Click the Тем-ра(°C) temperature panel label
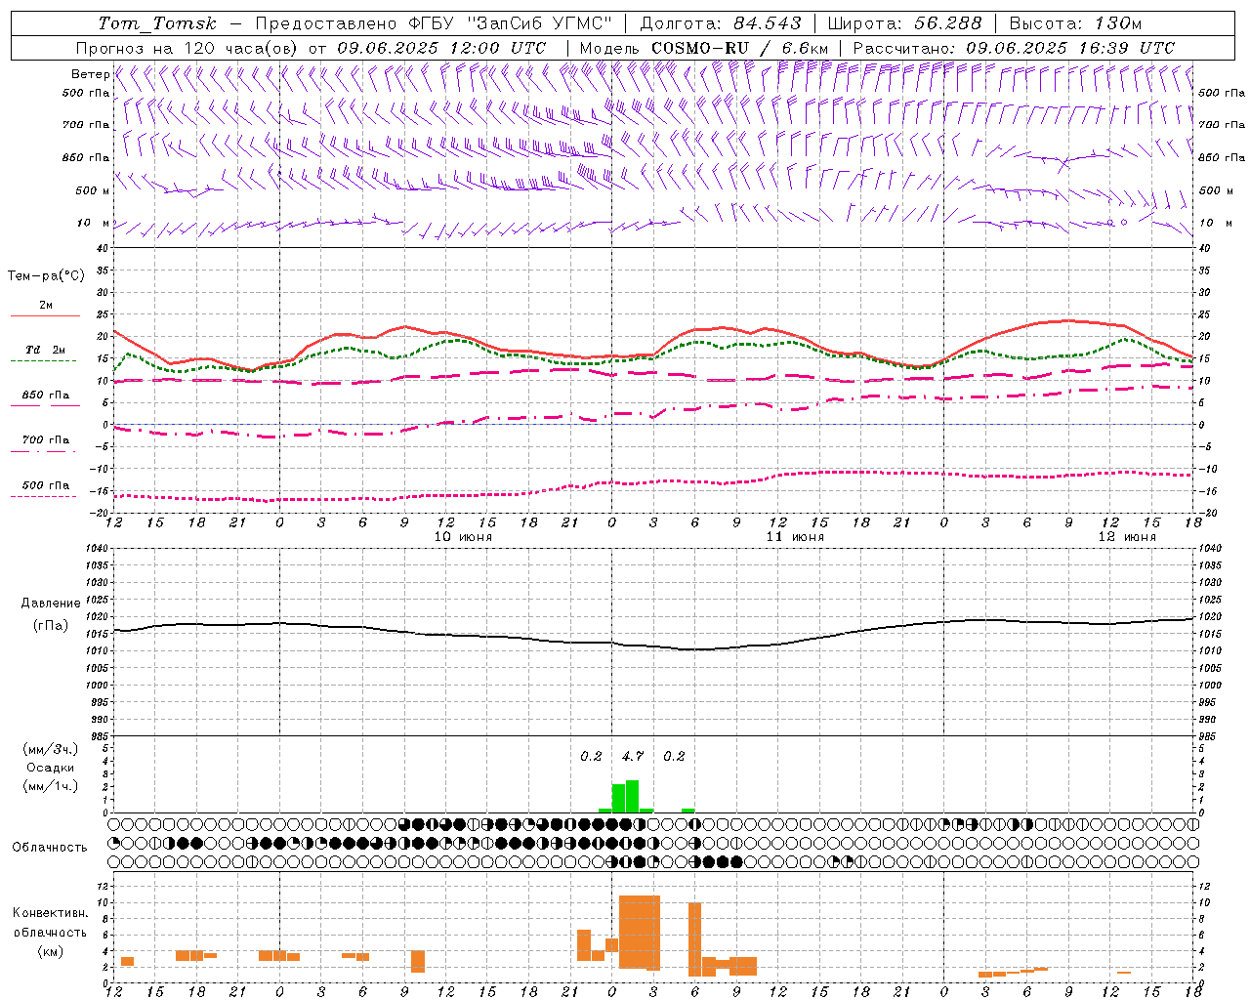This screenshot has width=1250, height=1000. (x=46, y=276)
